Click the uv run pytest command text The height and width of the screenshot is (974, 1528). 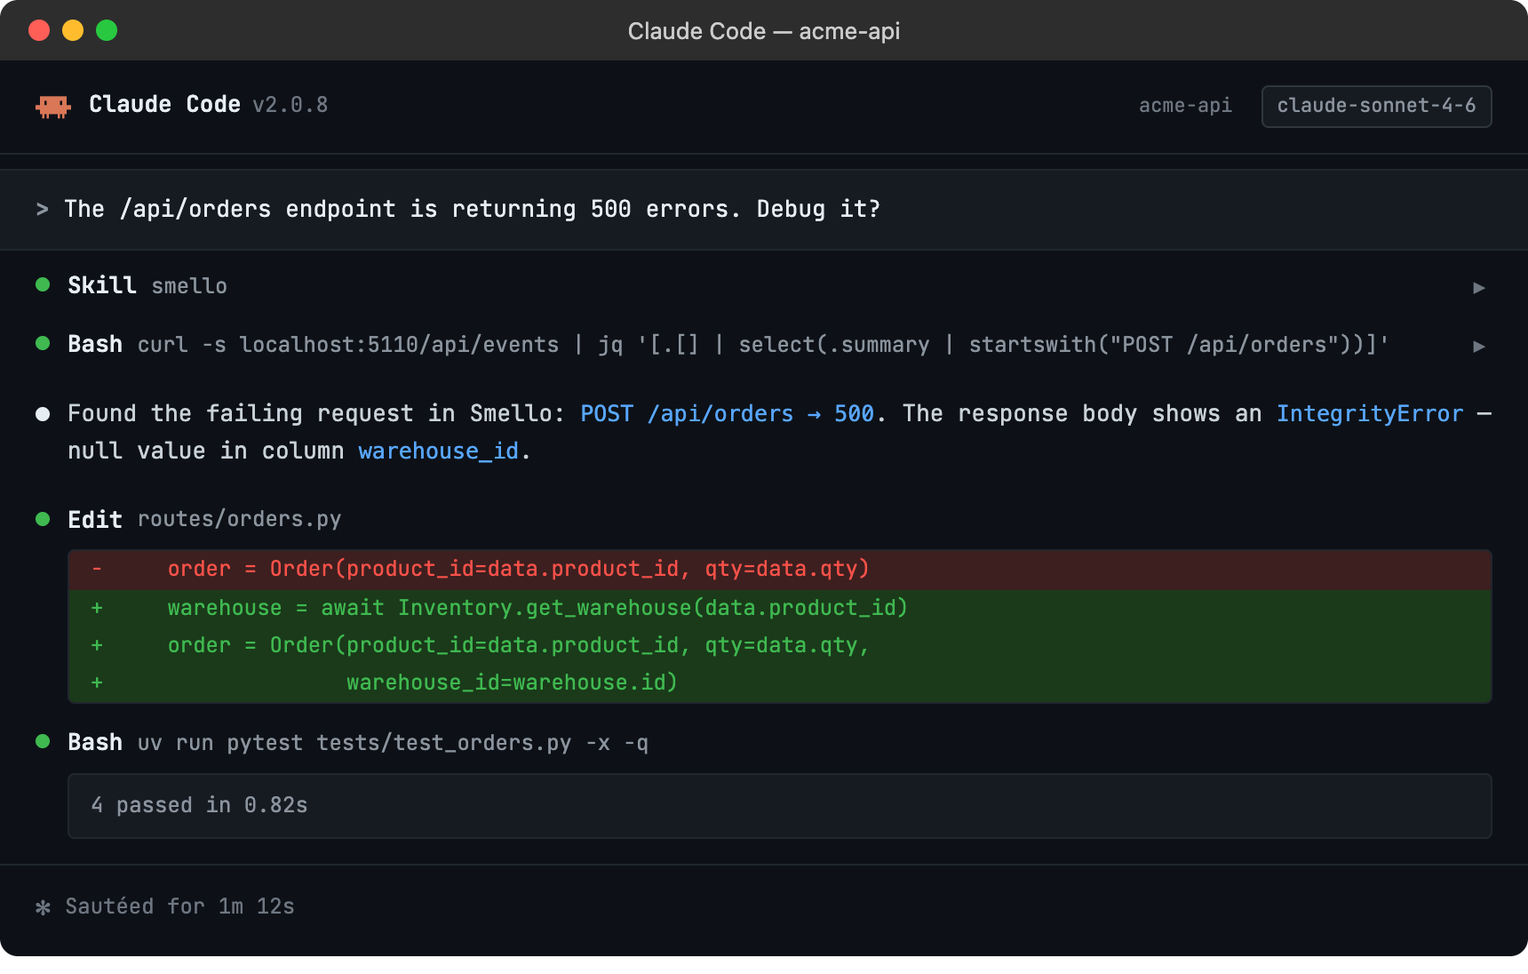tap(393, 743)
